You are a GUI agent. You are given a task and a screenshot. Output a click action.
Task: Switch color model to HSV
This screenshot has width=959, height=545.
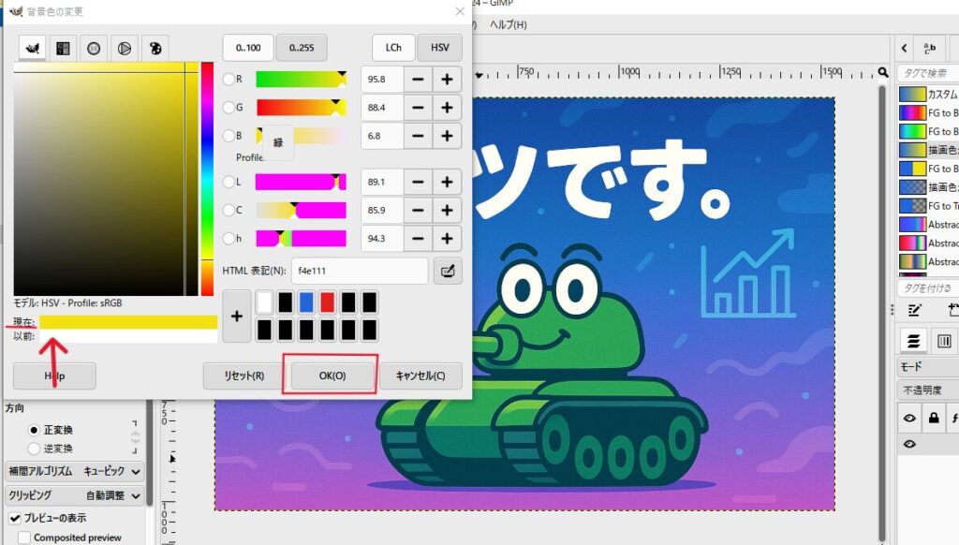click(440, 48)
